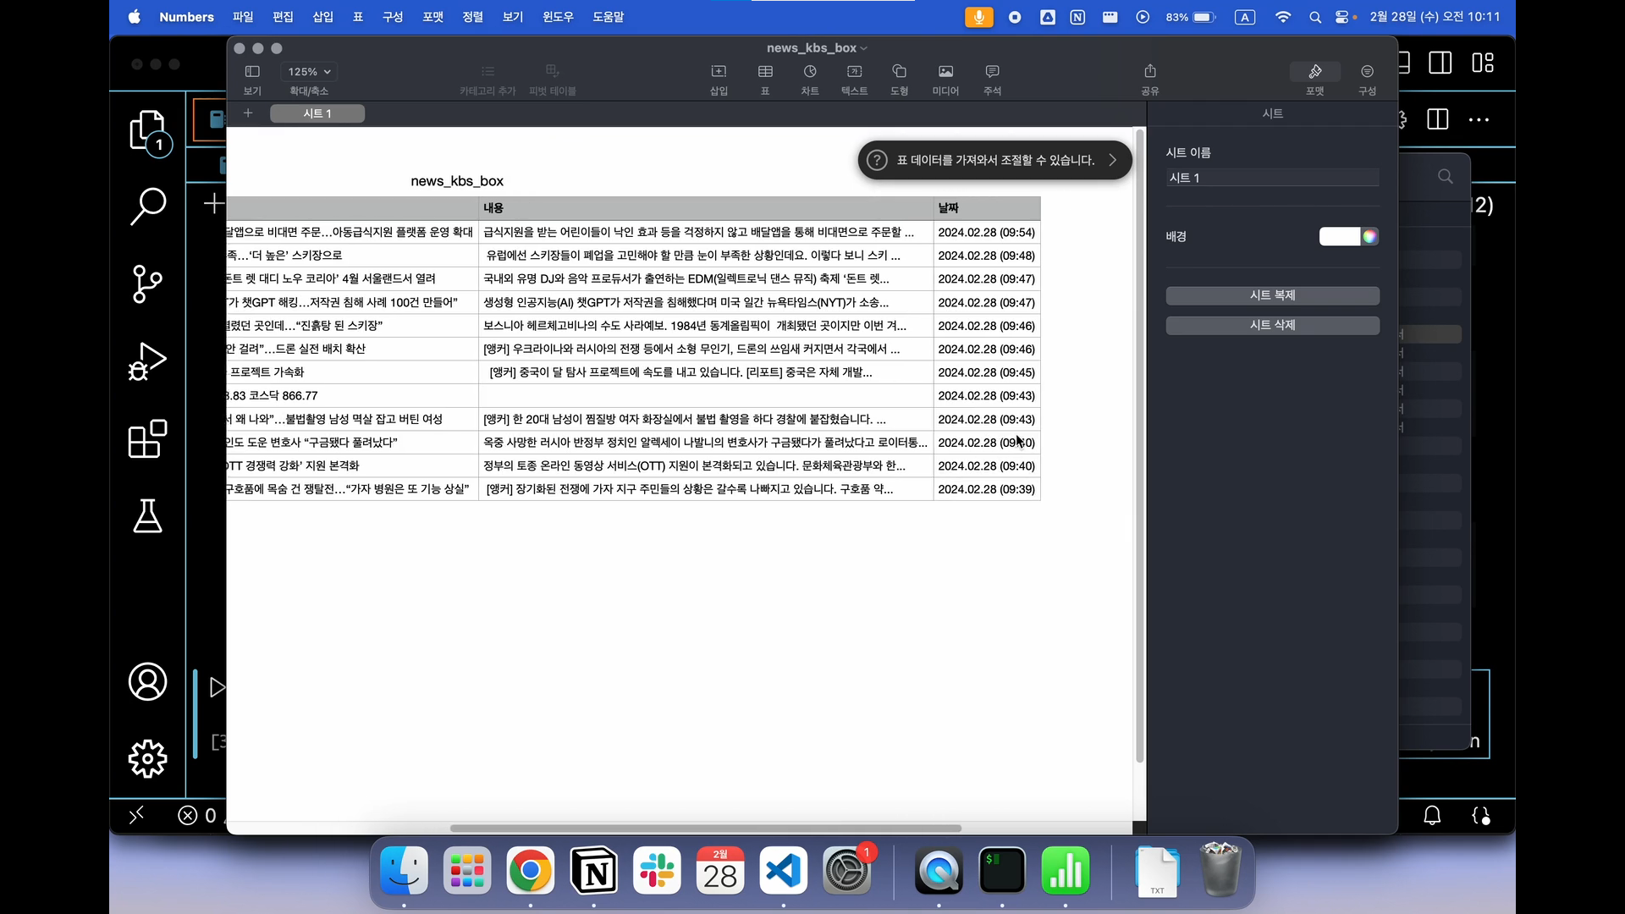Click the sheet name input field
The width and height of the screenshot is (1625, 914).
[x=1272, y=178]
